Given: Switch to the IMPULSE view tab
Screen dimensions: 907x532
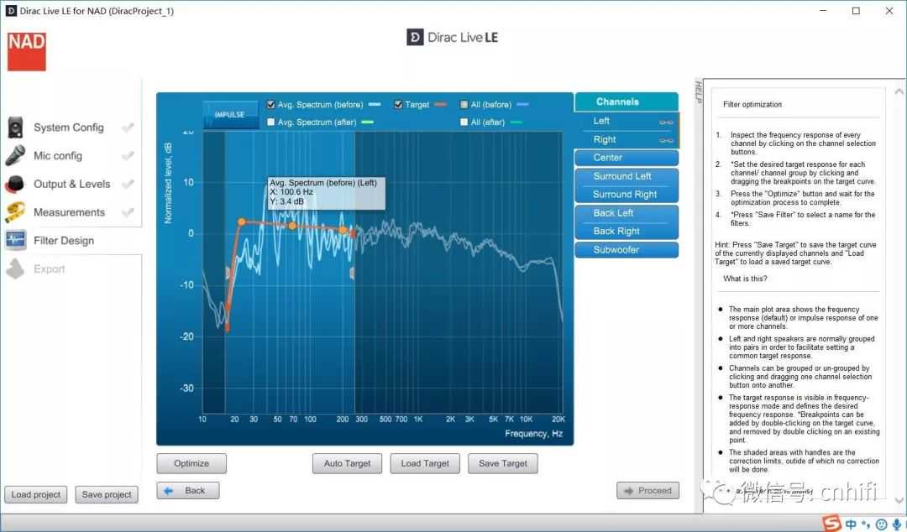Looking at the screenshot, I should 229,114.
